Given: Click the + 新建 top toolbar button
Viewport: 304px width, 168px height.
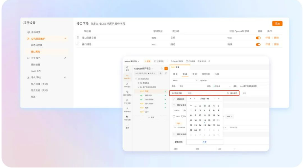Looking at the screenshot, I should click(147, 61).
